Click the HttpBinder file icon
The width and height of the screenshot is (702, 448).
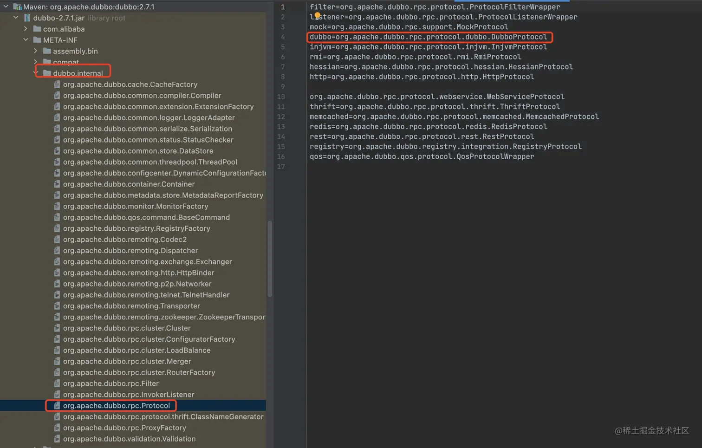tap(57, 273)
